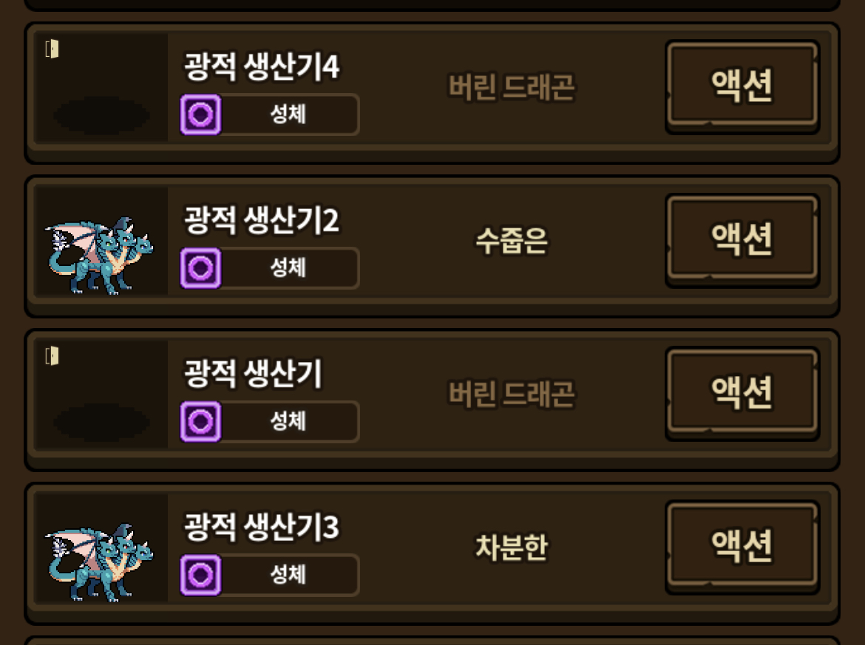Click the door icon in 광적 생산기4 slot
The image size is (865, 645).
(x=52, y=49)
